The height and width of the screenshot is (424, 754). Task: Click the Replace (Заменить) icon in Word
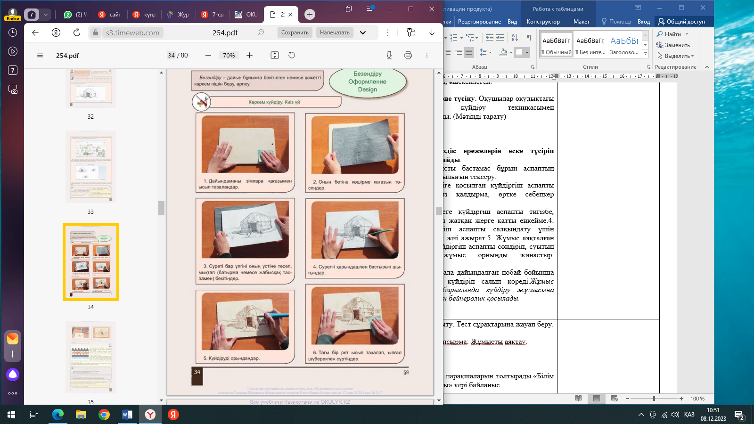pyautogui.click(x=660, y=45)
